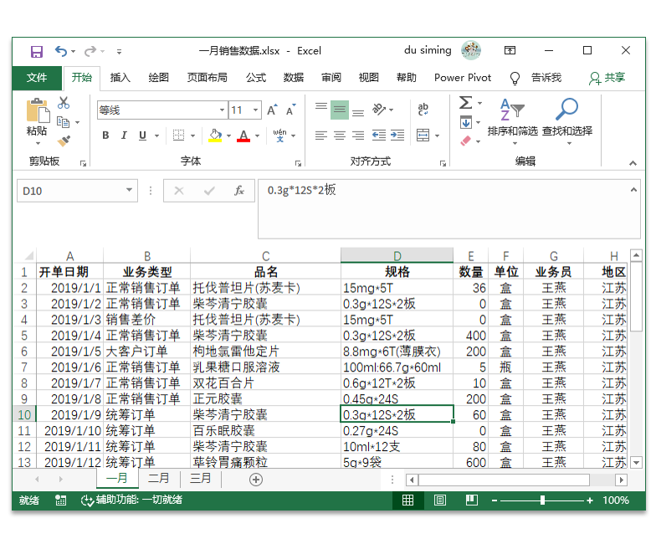Screen dimensions: 656x544
Task: Click the Borders icon
Action: coord(179,136)
